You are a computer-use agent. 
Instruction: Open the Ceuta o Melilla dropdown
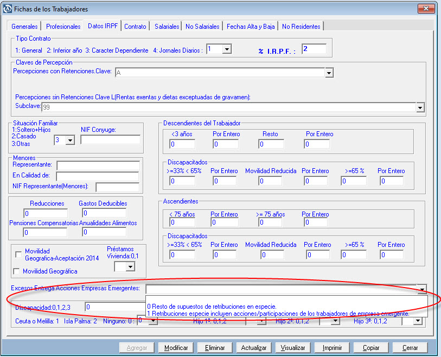click(x=153, y=321)
